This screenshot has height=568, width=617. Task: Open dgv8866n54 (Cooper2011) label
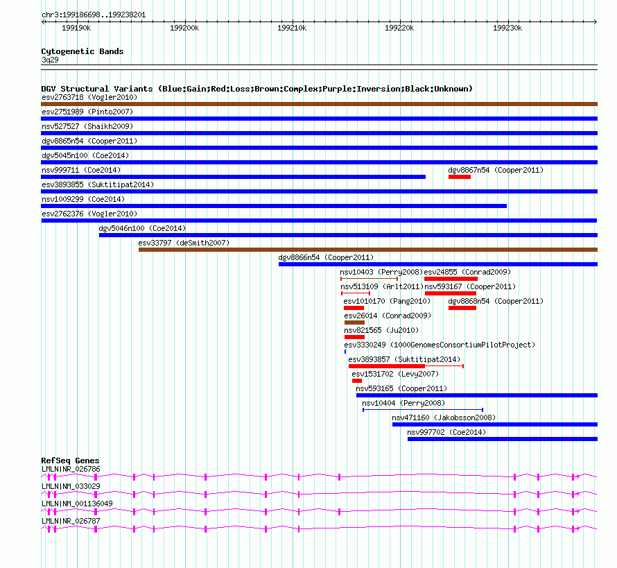pyautogui.click(x=326, y=257)
